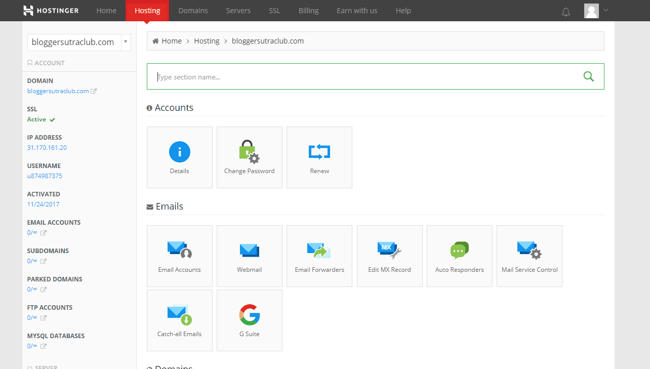Open the Webmail tile

tap(250, 256)
